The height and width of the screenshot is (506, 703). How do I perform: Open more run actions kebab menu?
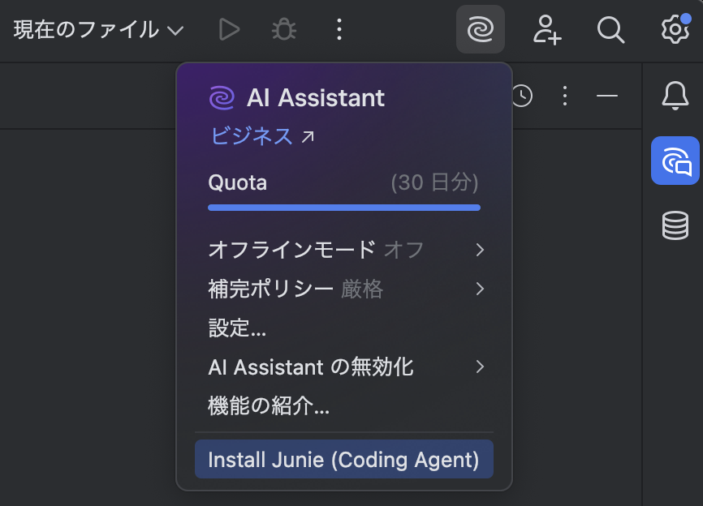point(339,30)
